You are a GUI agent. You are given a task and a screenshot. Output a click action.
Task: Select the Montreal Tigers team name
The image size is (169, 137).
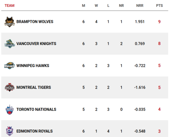(x=34, y=87)
